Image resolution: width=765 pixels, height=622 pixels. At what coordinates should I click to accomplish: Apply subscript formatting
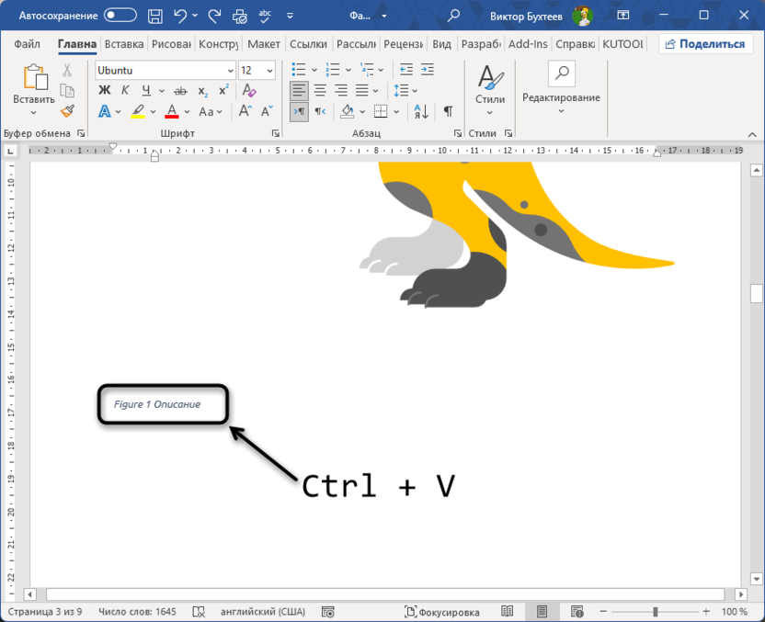(201, 90)
